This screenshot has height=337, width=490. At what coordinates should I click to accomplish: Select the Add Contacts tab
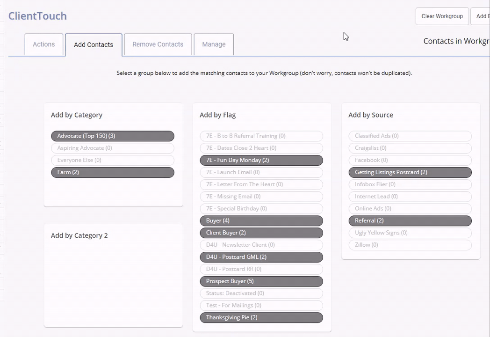point(94,45)
